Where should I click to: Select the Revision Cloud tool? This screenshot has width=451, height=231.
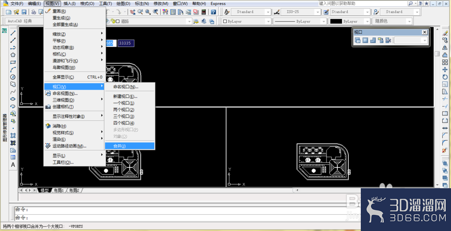point(13,84)
